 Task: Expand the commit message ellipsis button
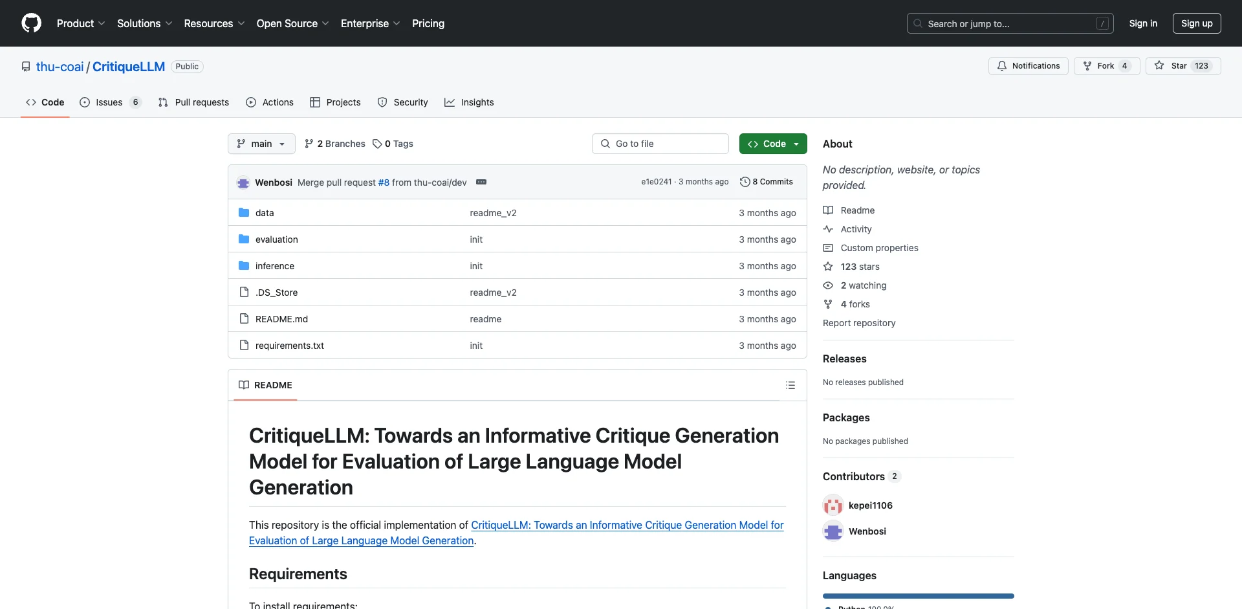pyautogui.click(x=481, y=182)
